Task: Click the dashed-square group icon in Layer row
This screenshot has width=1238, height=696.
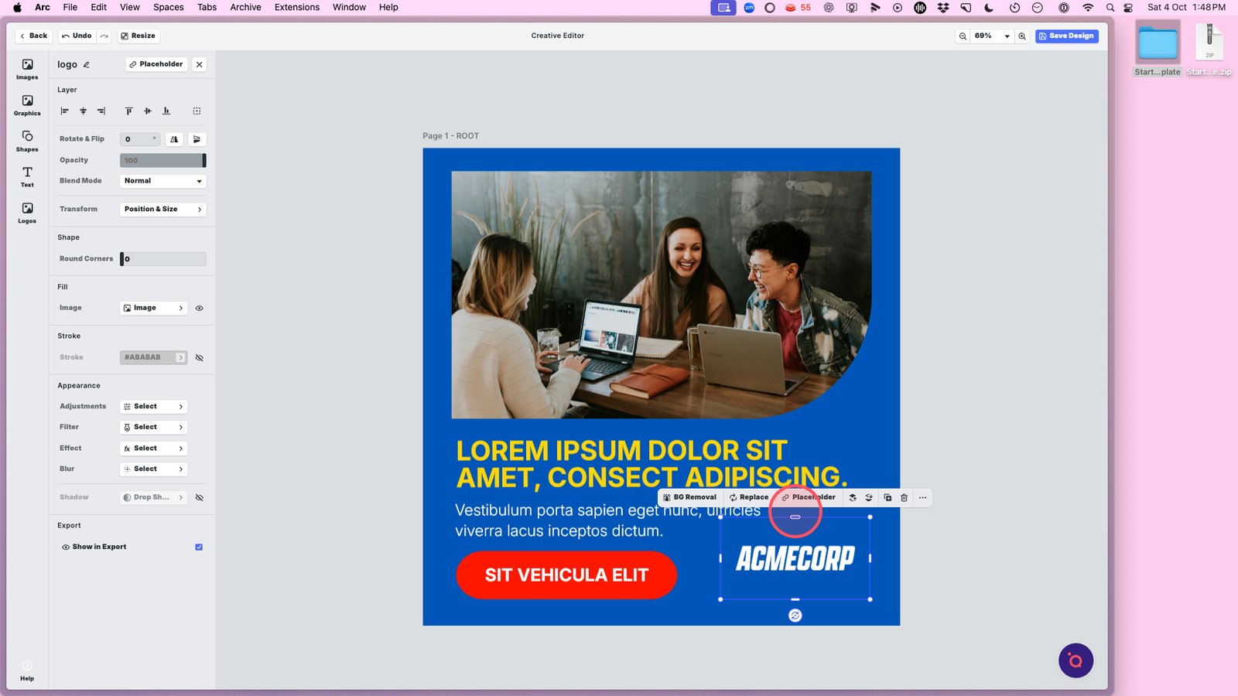Action: (197, 111)
